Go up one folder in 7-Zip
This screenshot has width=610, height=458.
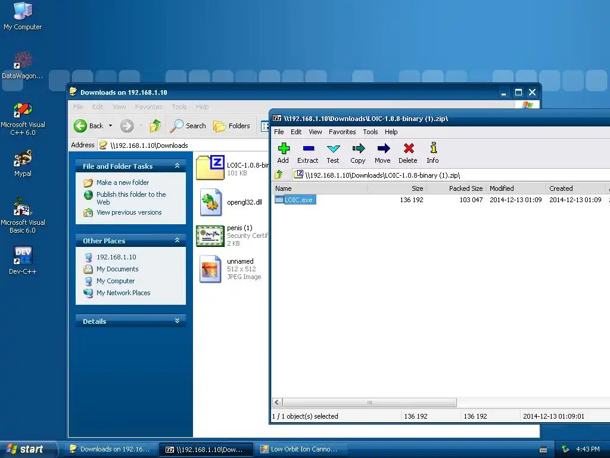tap(279, 175)
